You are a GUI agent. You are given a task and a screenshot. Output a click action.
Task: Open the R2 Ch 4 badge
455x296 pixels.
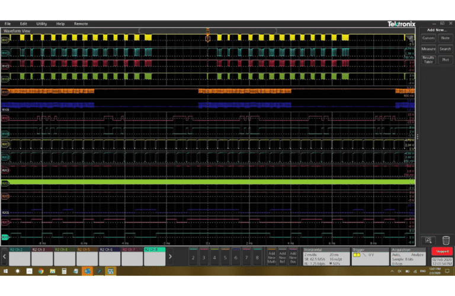(65, 256)
